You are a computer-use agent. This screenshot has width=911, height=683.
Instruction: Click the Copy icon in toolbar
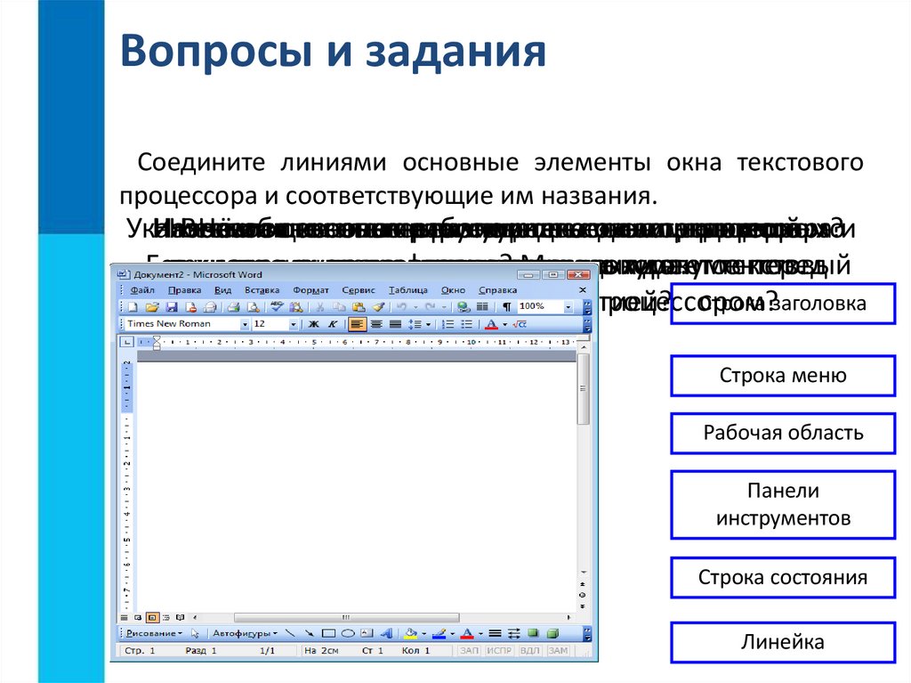pos(339,306)
